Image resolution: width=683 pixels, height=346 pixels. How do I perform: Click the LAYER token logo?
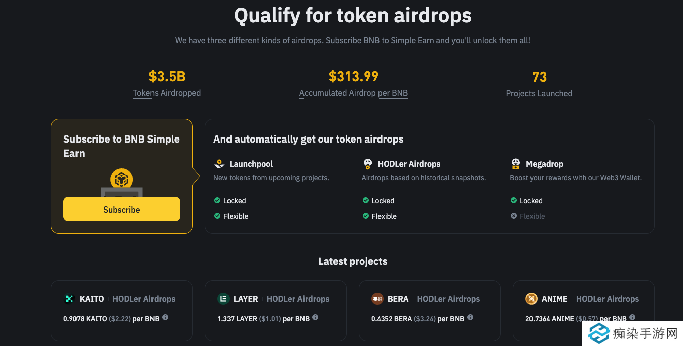click(x=223, y=299)
